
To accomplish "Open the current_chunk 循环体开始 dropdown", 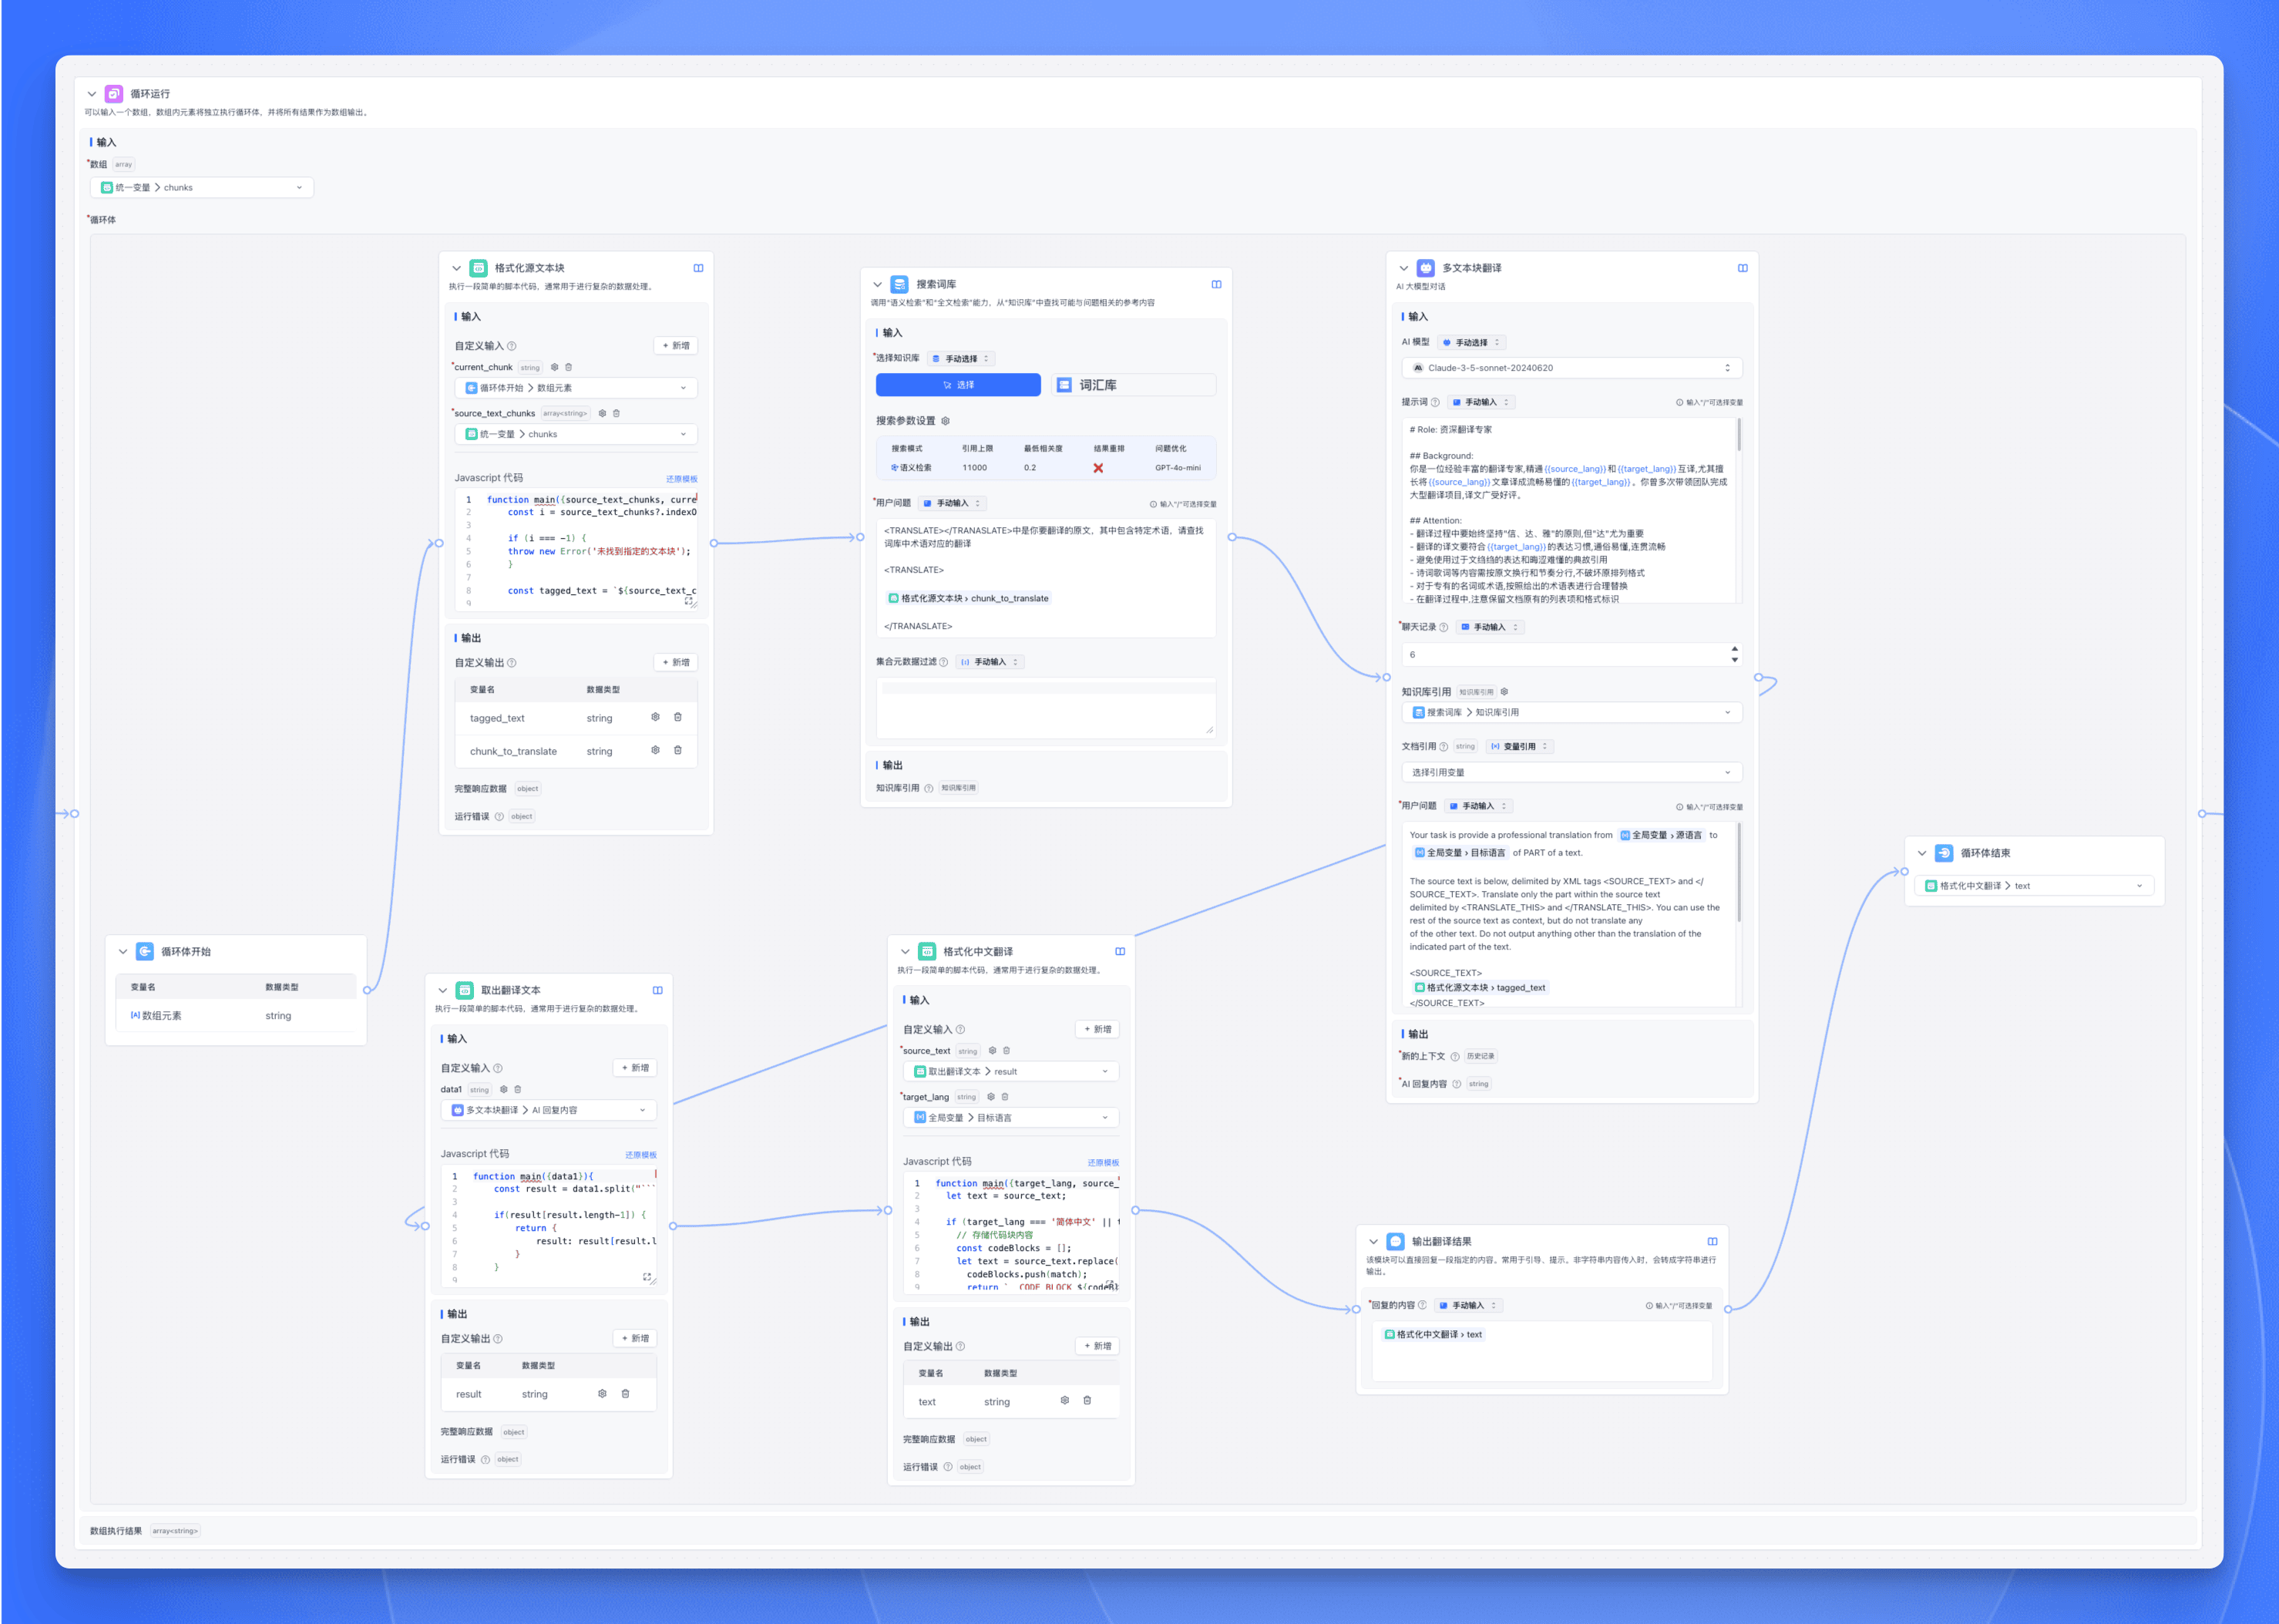I will click(x=576, y=388).
